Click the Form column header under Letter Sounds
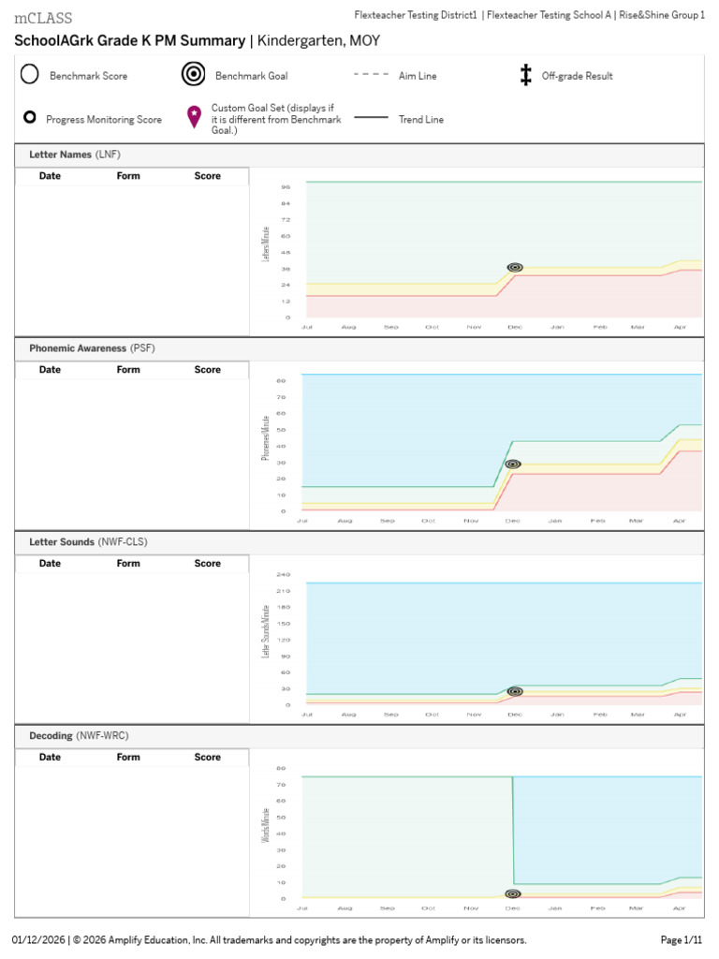The width and height of the screenshot is (719, 959). click(x=128, y=564)
